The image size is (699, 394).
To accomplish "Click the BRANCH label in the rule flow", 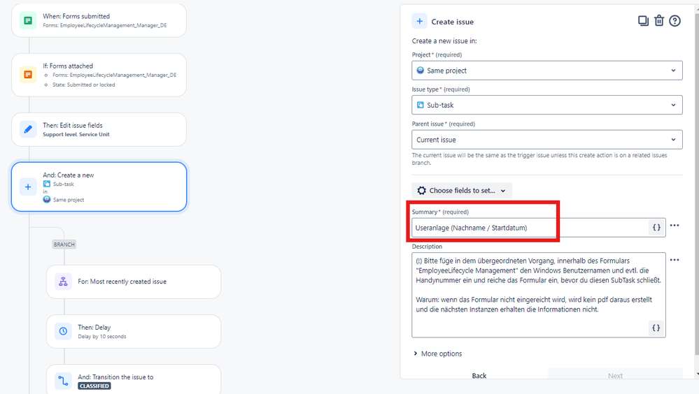I will (x=64, y=245).
